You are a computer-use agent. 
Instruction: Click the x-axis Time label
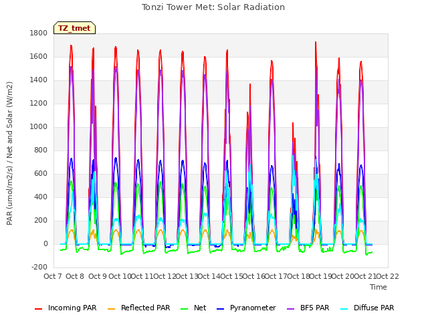[379, 287]
